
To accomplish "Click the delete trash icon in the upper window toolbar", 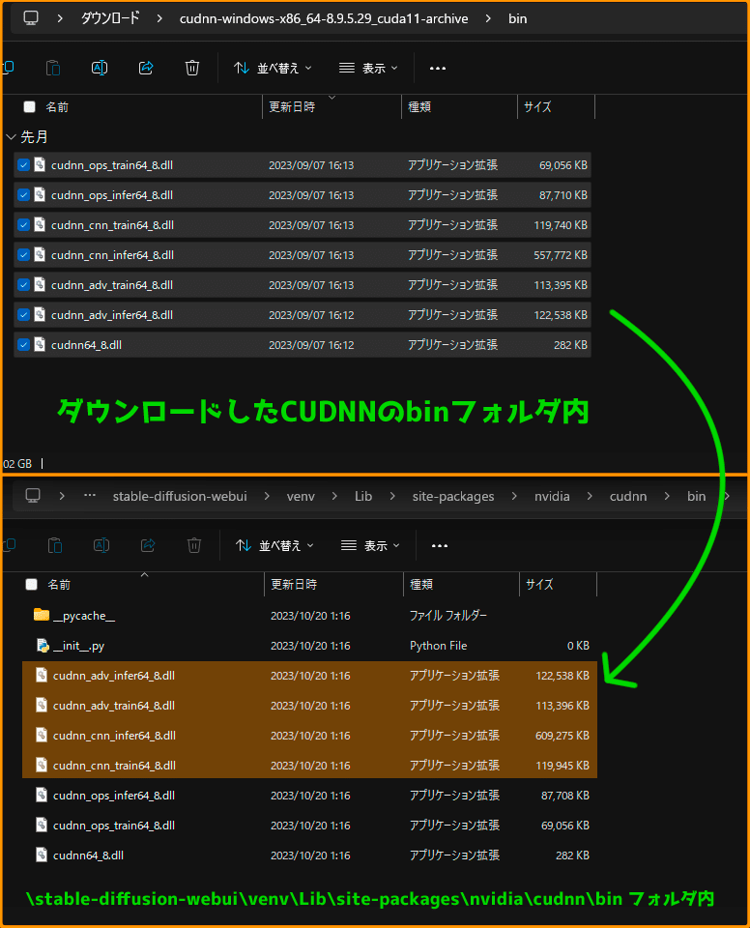I will click(192, 68).
